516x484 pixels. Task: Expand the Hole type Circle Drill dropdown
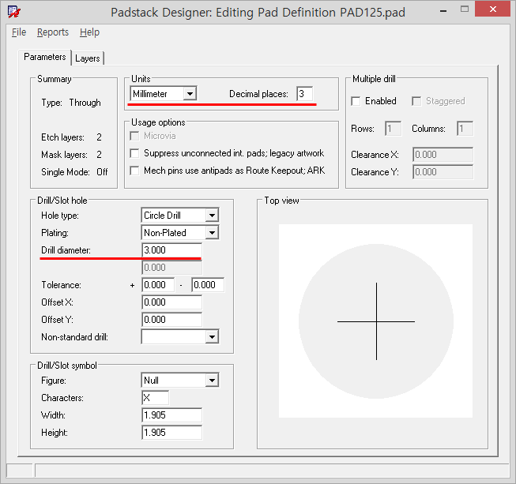(213, 216)
